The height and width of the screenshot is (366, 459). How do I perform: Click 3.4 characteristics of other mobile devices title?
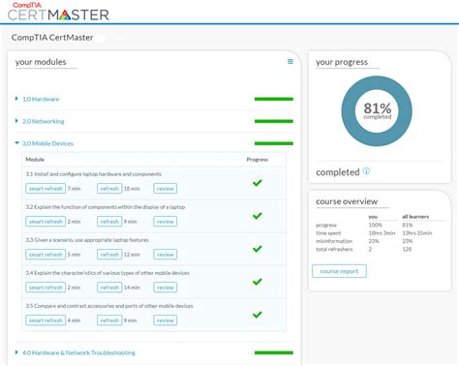[107, 273]
